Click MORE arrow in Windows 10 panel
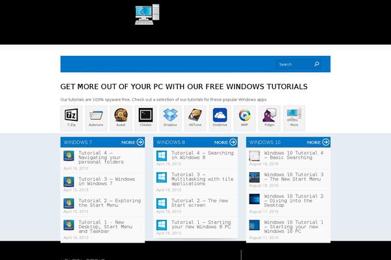This screenshot has height=260, width=391. click(x=318, y=142)
